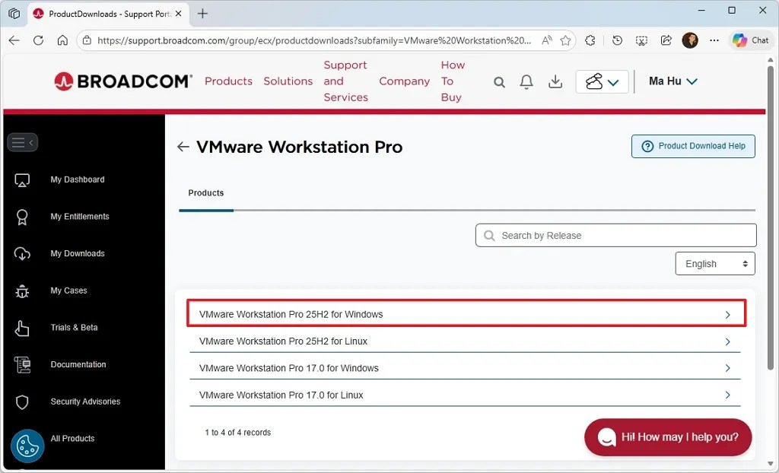Open the Solutions menu
The height and width of the screenshot is (473, 779).
point(288,81)
